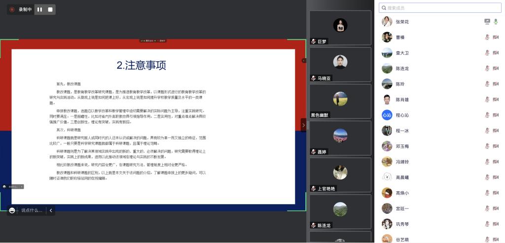Open 黑色幽默's participant video tile

[340, 101]
